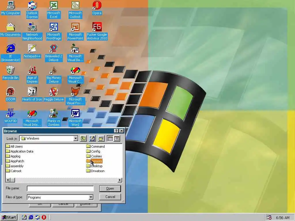
Task: Open the Start menu
Action: click(9, 218)
